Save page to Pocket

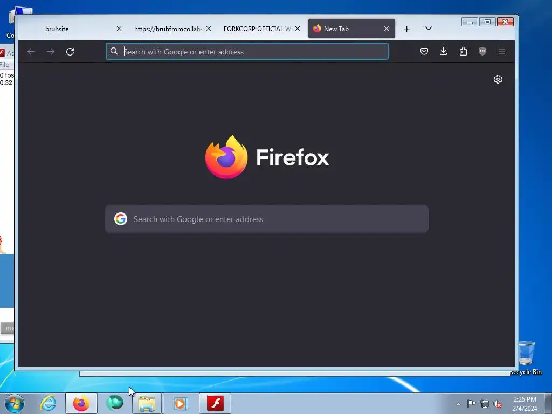pos(424,51)
